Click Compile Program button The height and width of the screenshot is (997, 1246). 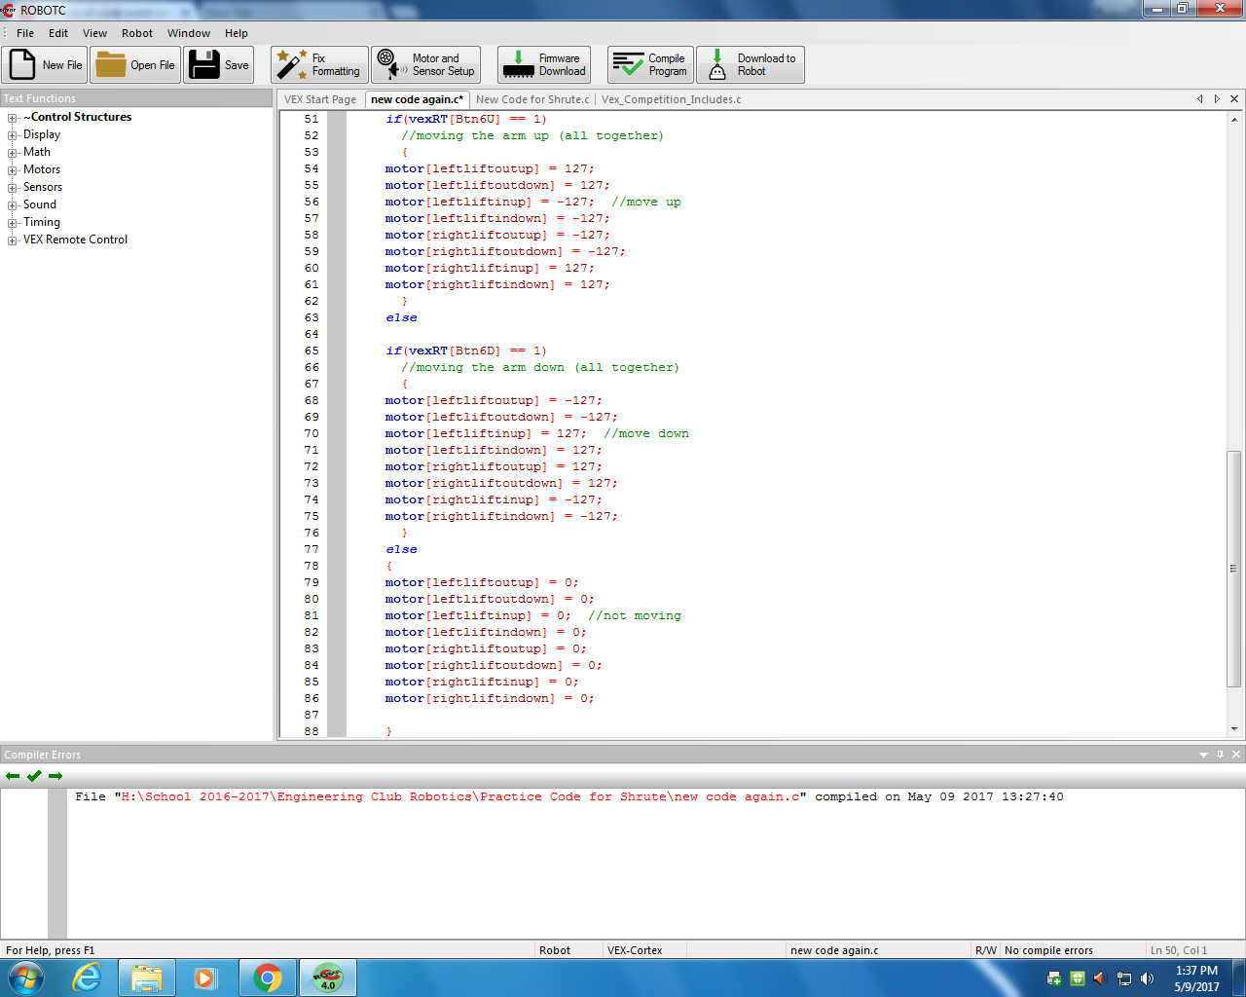[650, 65]
